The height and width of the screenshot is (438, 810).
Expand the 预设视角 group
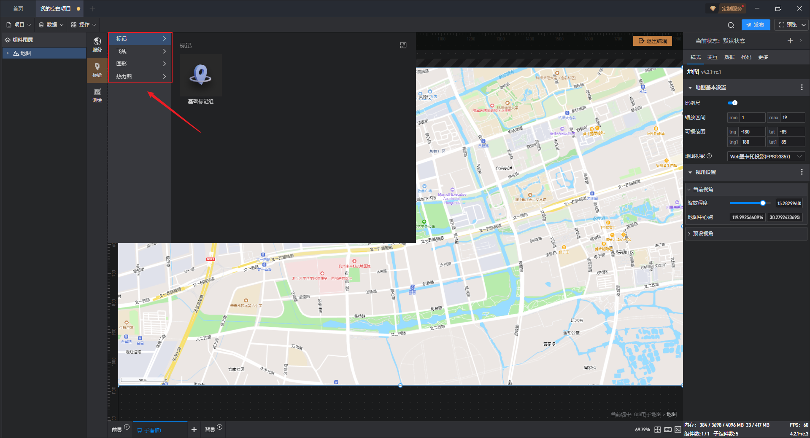689,234
